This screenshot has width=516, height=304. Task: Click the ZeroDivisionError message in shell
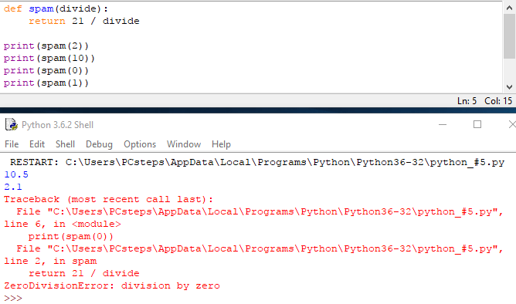[x=112, y=286]
